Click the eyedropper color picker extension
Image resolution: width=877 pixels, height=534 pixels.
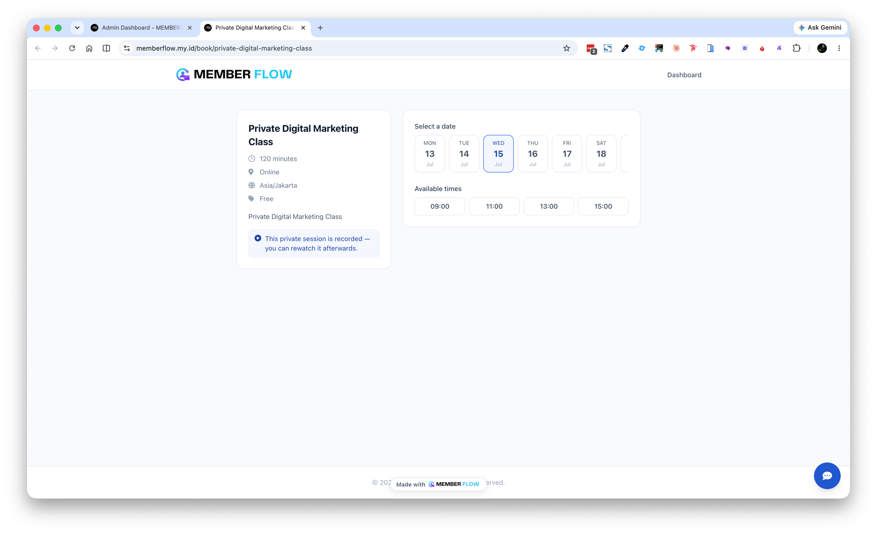pos(625,48)
